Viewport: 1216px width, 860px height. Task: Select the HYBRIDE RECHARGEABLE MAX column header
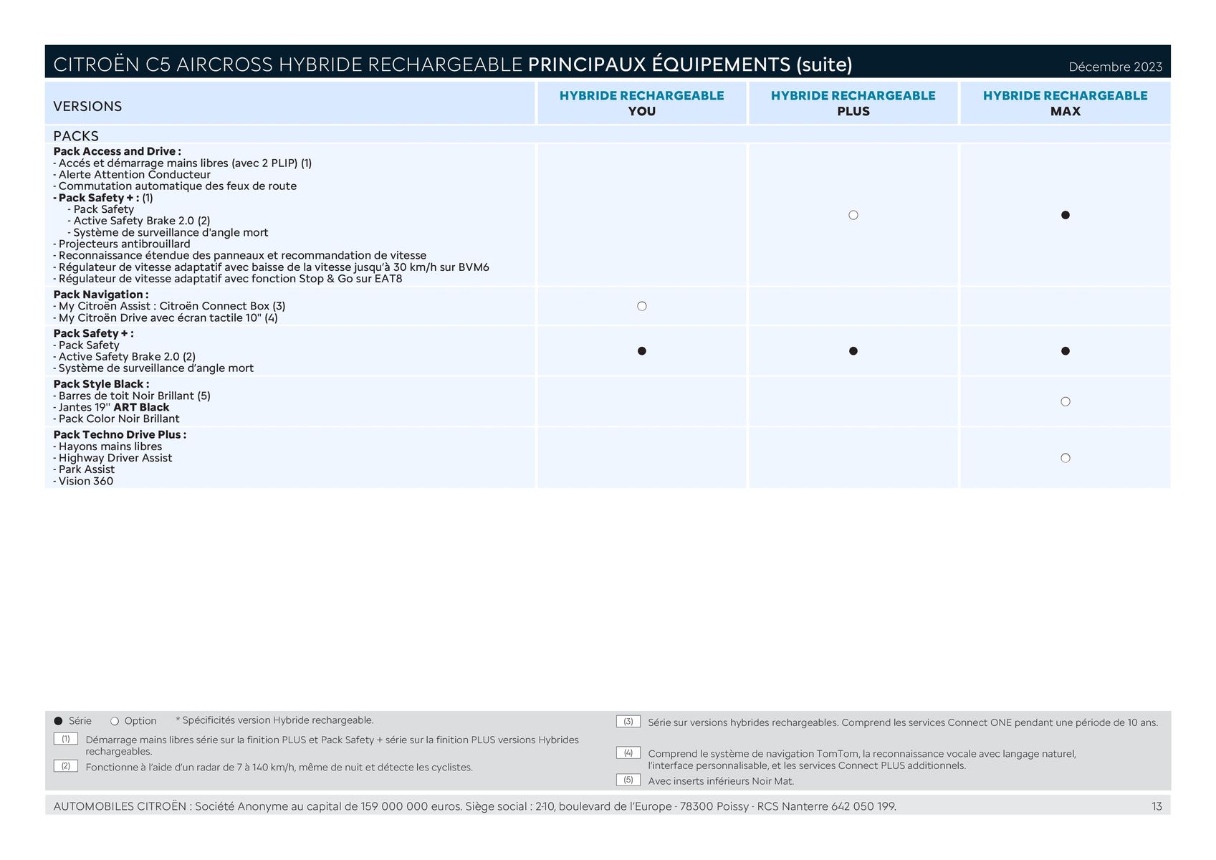pyautogui.click(x=1066, y=103)
